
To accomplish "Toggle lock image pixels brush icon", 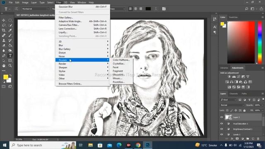I will click(x=231, y=111).
